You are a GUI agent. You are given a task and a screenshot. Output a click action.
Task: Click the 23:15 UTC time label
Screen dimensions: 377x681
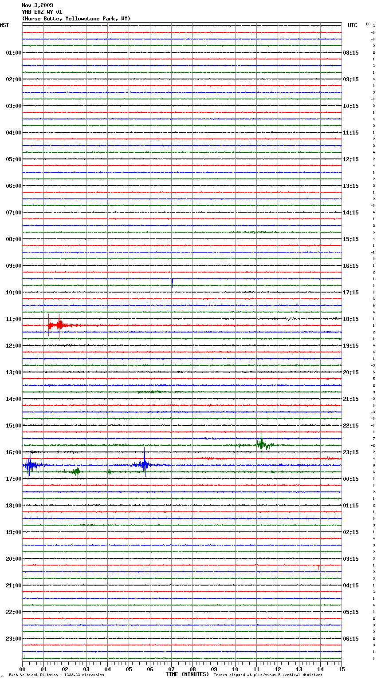click(351, 452)
